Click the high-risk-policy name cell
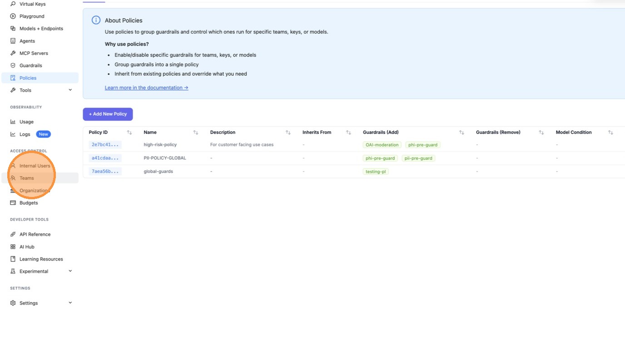This screenshot has height=349, width=625. (x=160, y=145)
